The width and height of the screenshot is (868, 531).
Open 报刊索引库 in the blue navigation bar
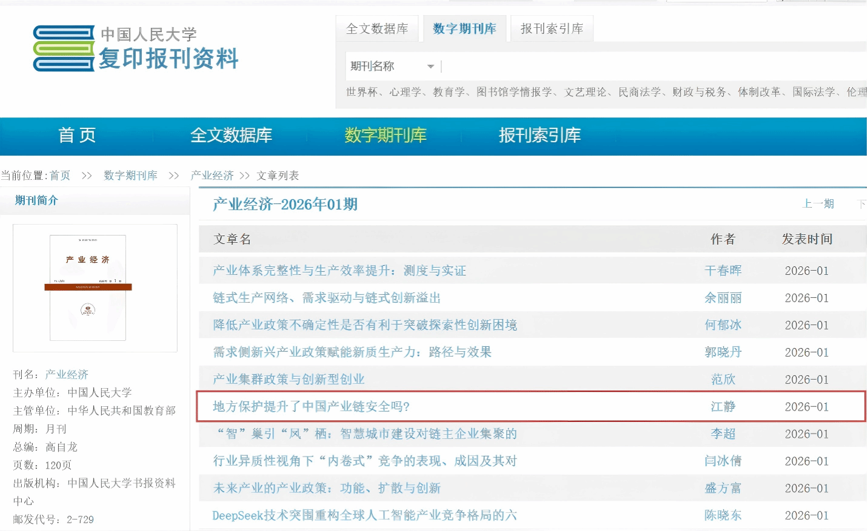[x=539, y=135]
